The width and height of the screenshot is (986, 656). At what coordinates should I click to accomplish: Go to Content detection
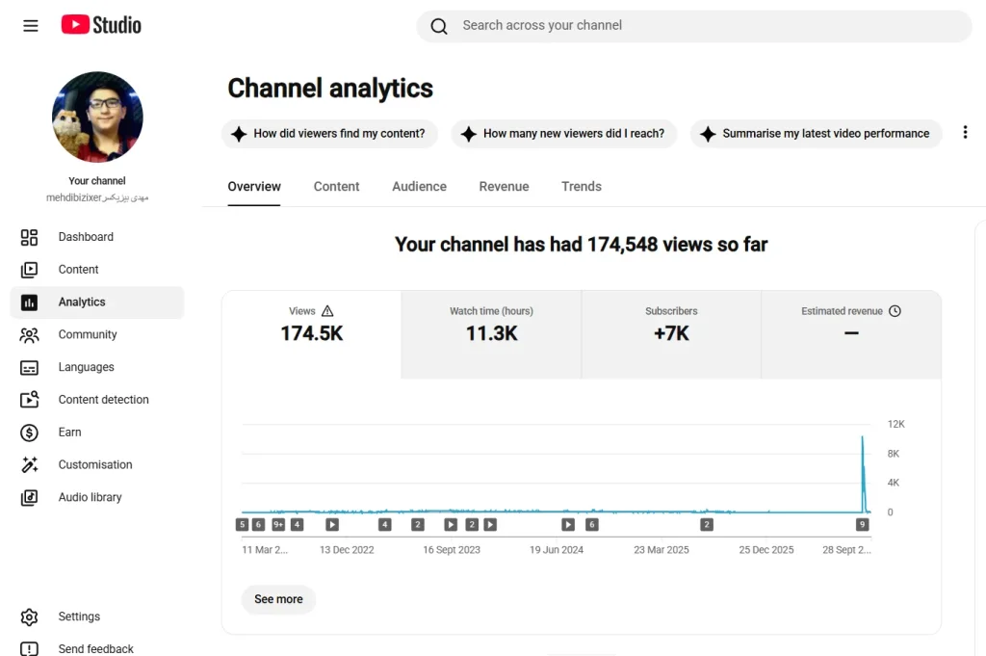point(97,400)
